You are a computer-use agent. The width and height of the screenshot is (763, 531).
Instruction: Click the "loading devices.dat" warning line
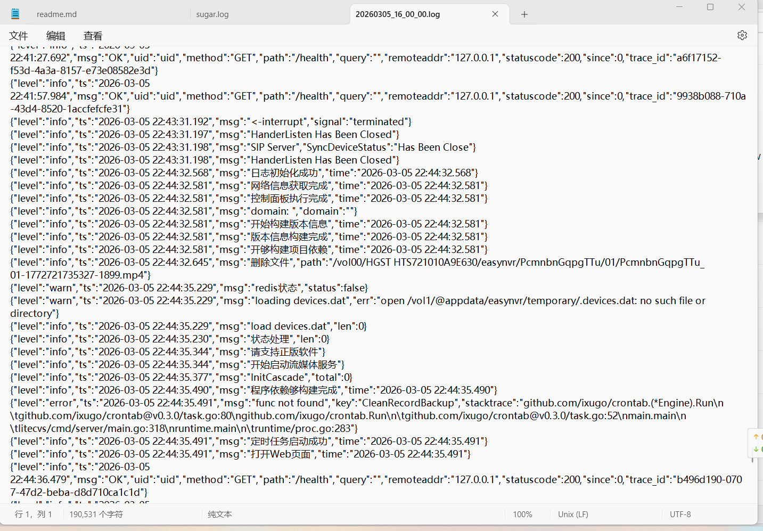pyautogui.click(x=358, y=307)
